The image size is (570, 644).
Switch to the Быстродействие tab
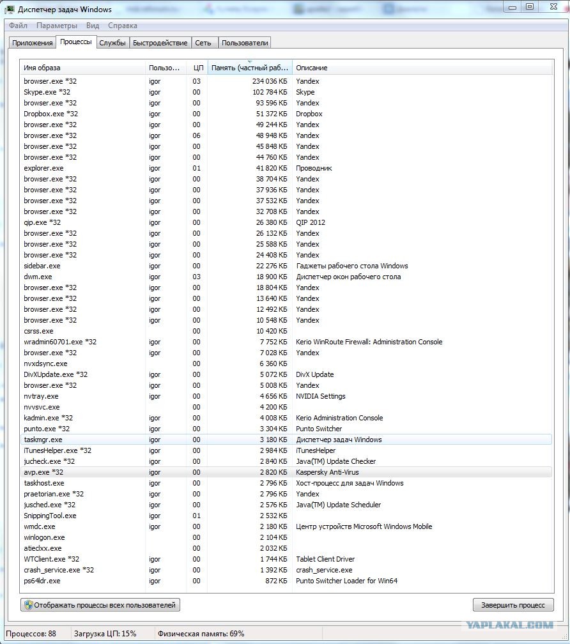(160, 43)
